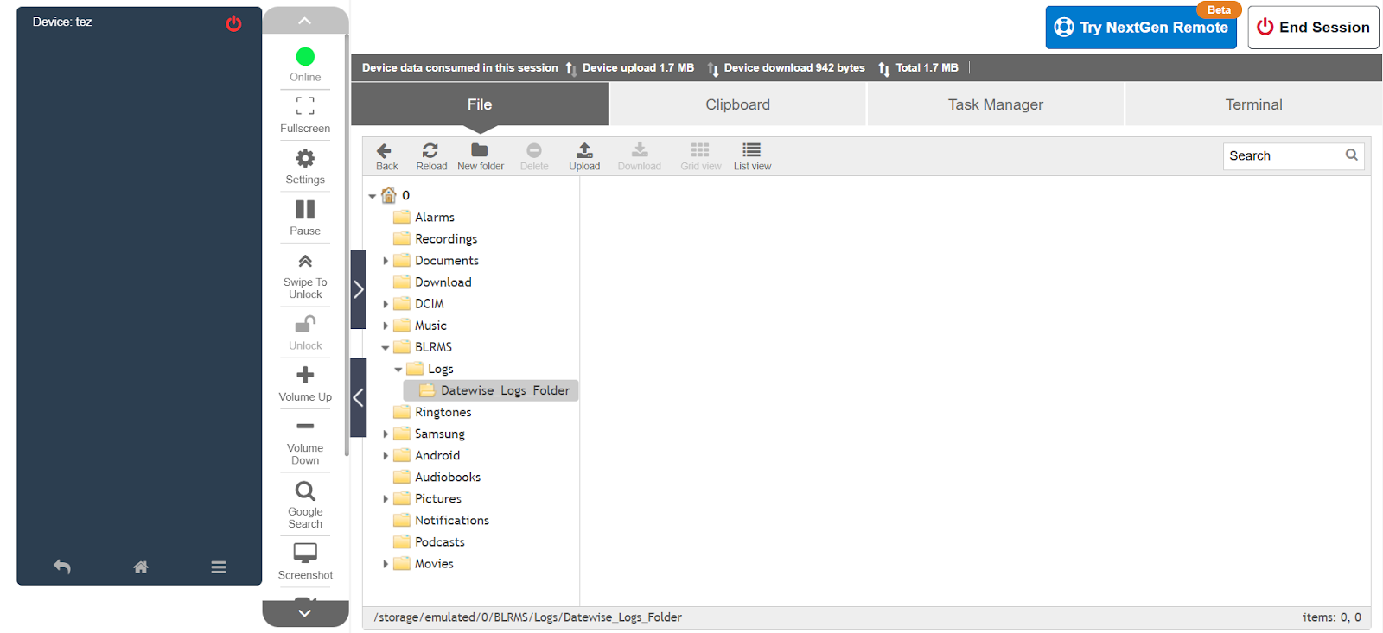The width and height of the screenshot is (1383, 633).
Task: Expand the Documents folder
Action: [x=386, y=261]
